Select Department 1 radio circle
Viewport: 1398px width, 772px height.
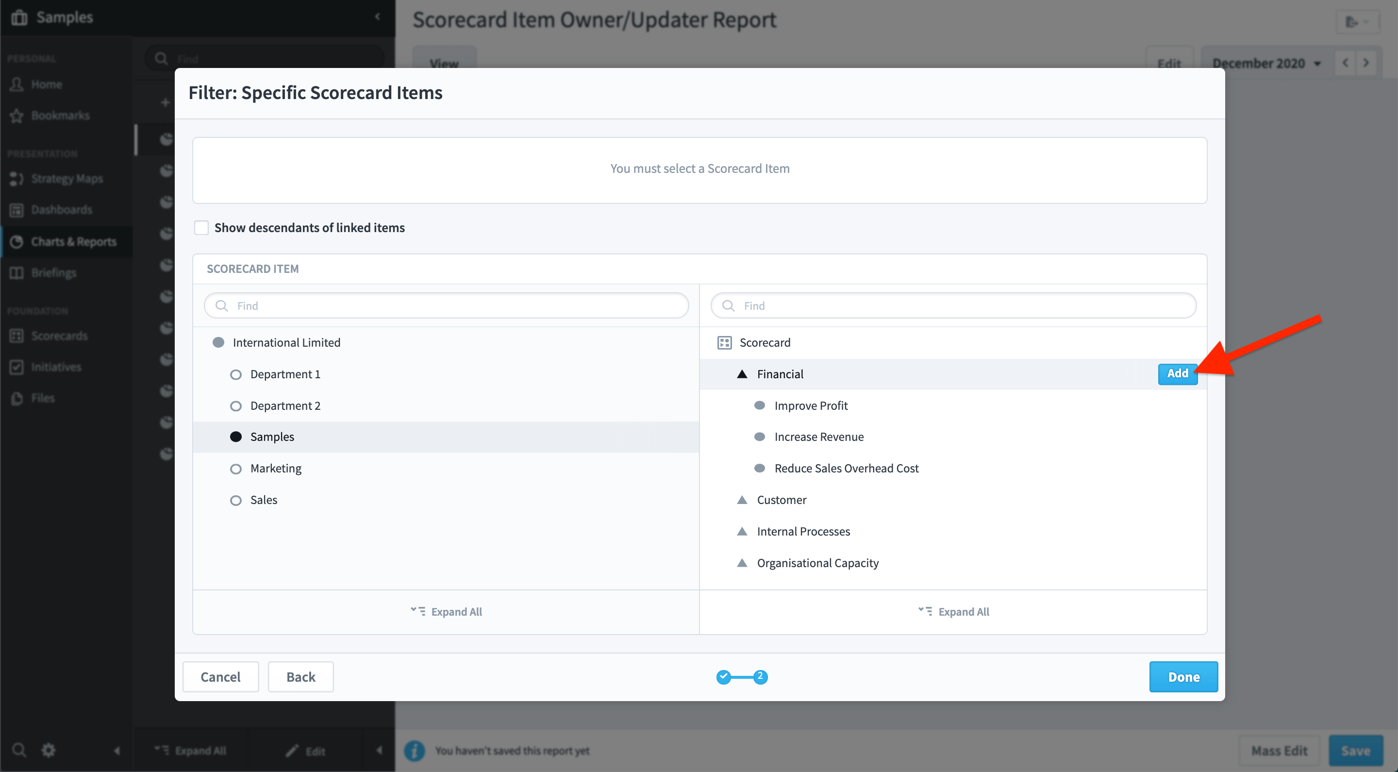tap(235, 375)
